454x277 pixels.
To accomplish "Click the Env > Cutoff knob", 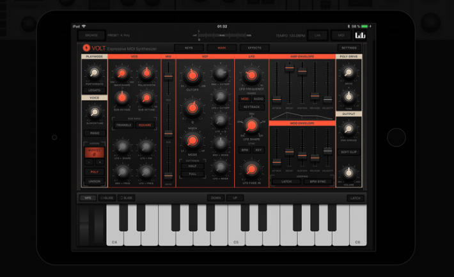I will (221, 73).
